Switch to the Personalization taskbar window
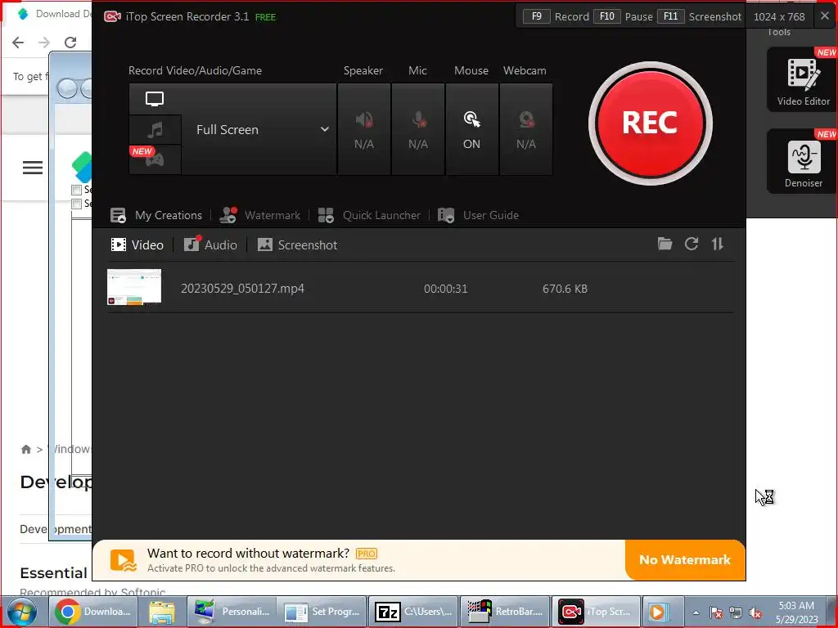 pos(232,612)
